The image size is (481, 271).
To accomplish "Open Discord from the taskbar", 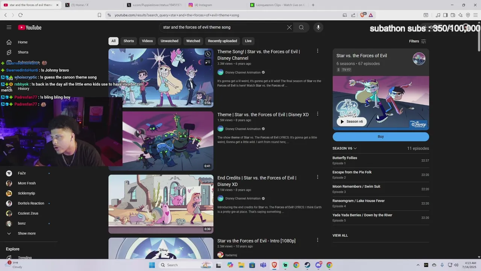I will tap(318, 265).
